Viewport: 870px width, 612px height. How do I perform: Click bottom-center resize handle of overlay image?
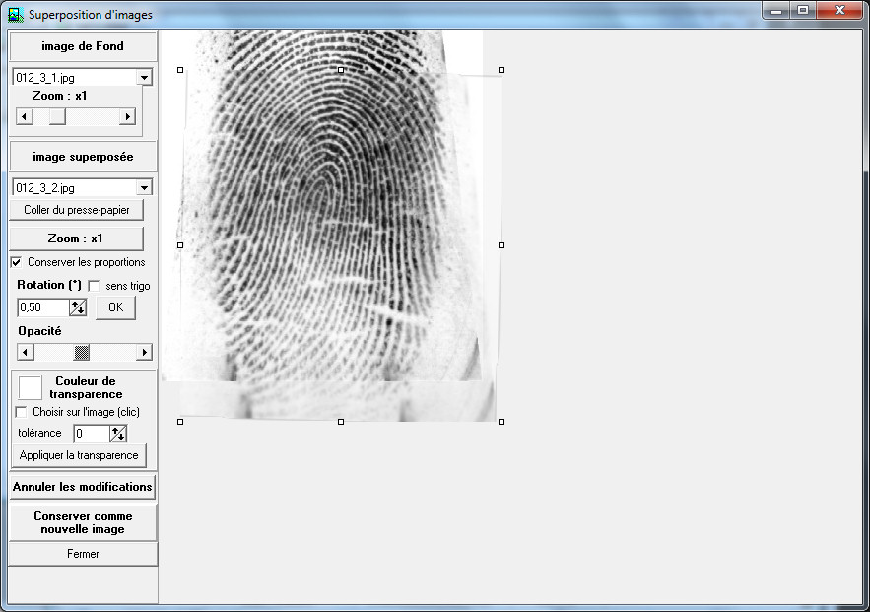click(341, 422)
